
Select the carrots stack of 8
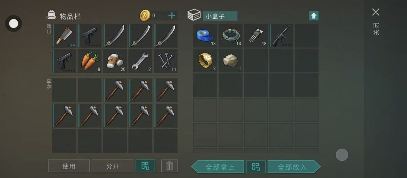tap(90, 61)
